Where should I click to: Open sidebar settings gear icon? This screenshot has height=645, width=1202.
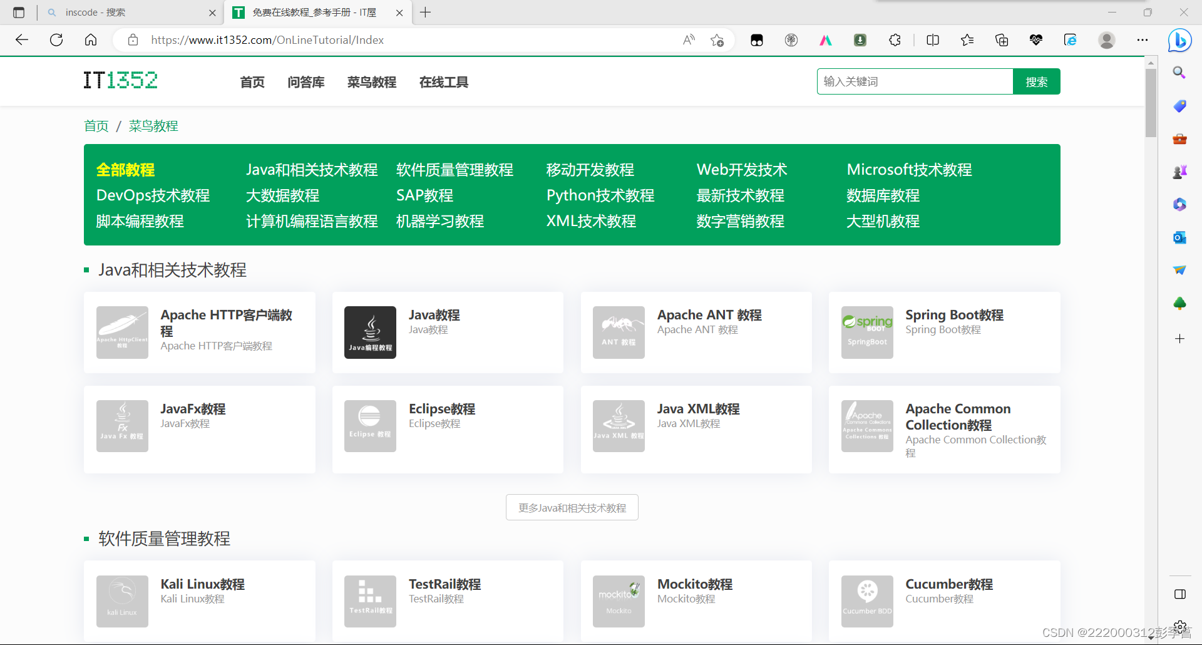(x=1181, y=626)
